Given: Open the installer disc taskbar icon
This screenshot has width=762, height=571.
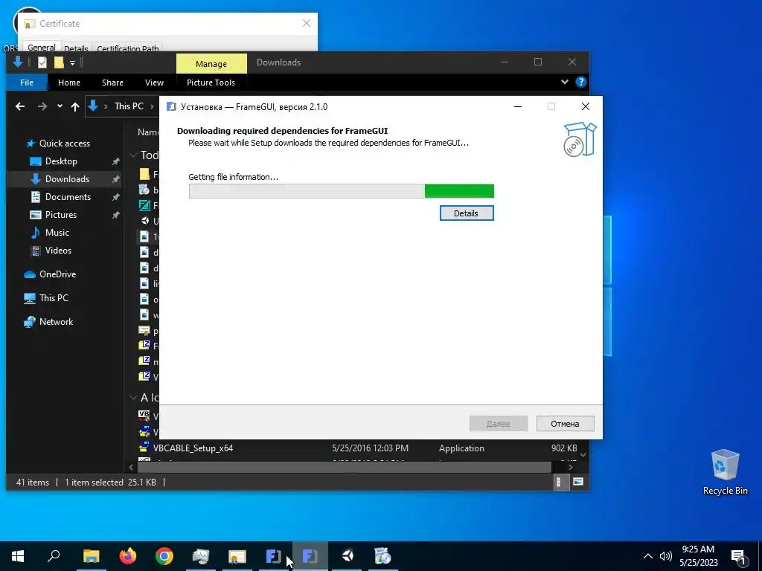Looking at the screenshot, I should pyautogui.click(x=383, y=556).
